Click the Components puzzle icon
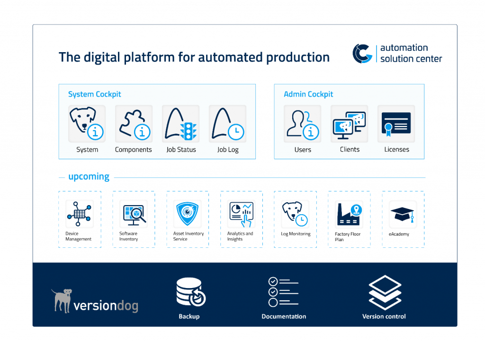Screen dimensions: 485x343 click(x=134, y=124)
